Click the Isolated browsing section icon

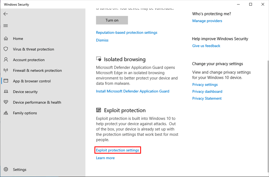[99, 59]
